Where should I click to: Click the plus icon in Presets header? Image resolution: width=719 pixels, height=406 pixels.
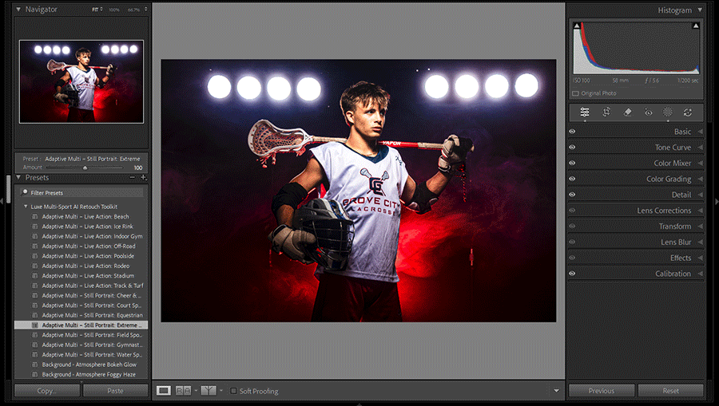(x=143, y=178)
